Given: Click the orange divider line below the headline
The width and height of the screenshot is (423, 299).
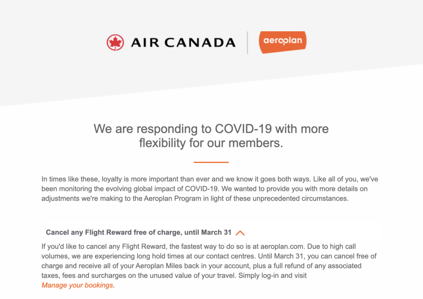Looking at the screenshot, I should tap(211, 162).
